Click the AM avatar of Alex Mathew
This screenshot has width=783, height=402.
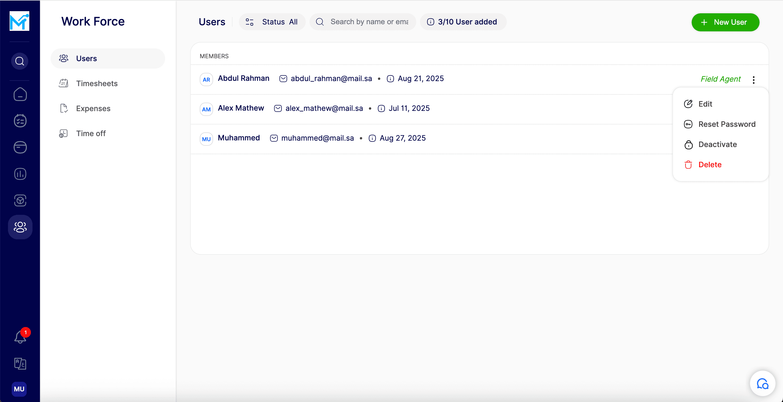(x=206, y=109)
